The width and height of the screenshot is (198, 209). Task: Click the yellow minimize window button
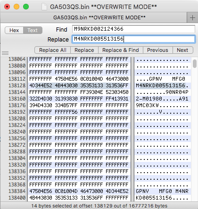16,7
